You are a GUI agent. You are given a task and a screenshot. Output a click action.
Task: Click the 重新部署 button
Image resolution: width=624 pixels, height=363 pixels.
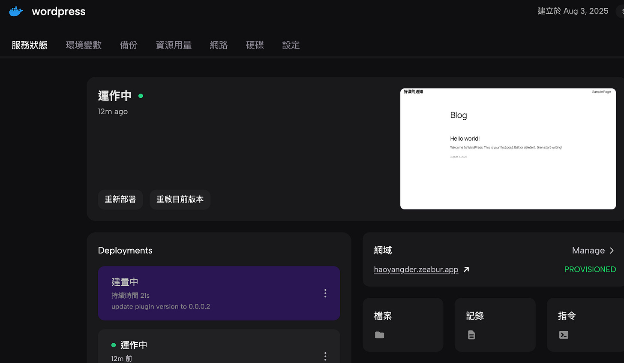(120, 200)
